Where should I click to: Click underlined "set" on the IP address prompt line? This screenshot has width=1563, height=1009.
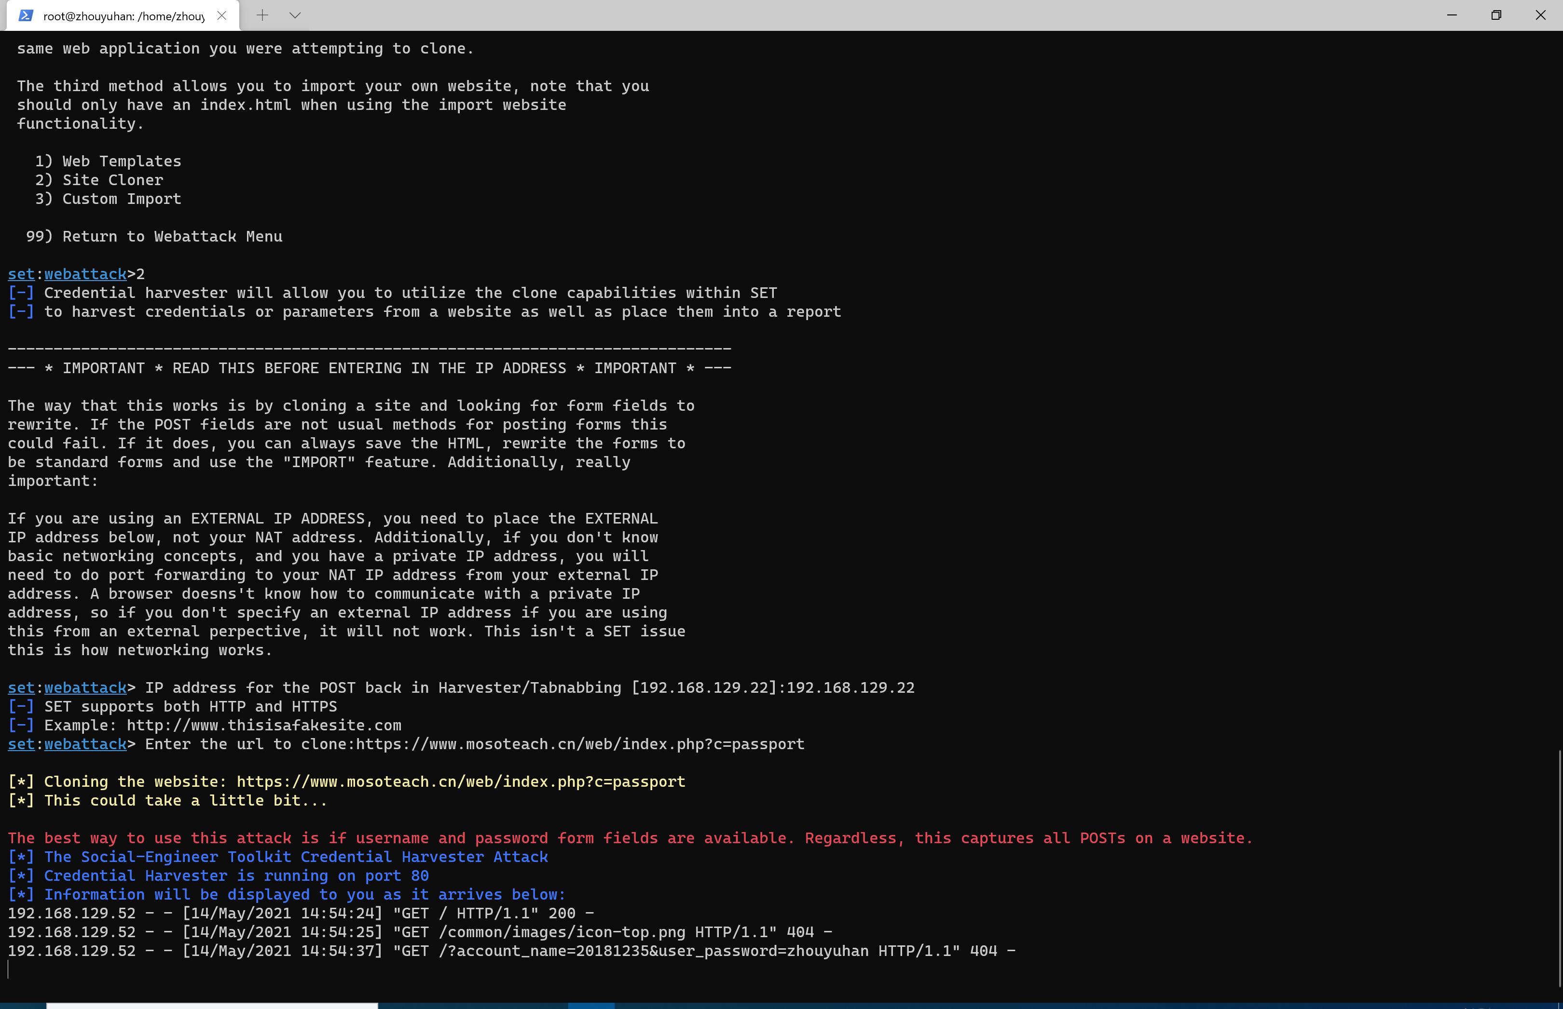coord(21,688)
